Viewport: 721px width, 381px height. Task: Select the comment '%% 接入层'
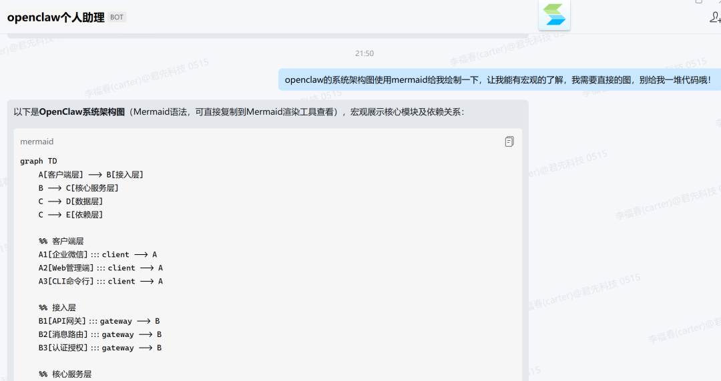pyautogui.click(x=57, y=308)
